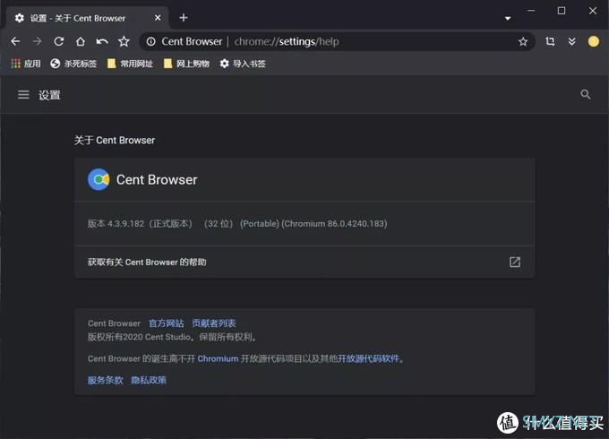Open the 官方网站 link
The height and width of the screenshot is (439, 609).
point(167,323)
